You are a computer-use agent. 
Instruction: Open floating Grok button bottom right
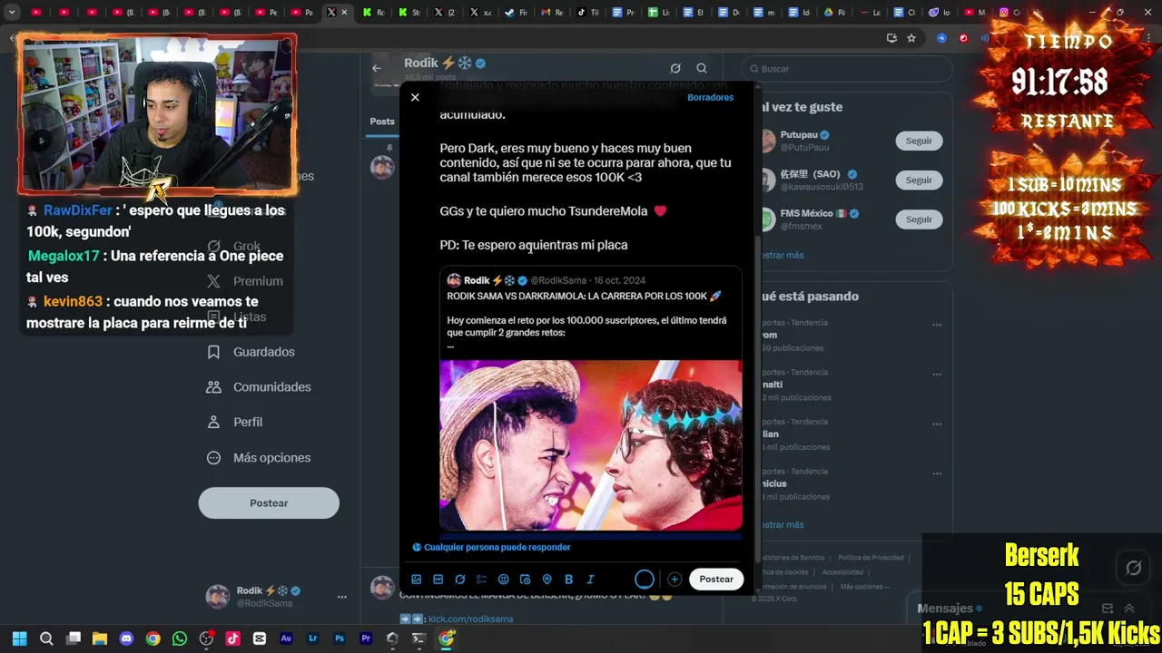pyautogui.click(x=1133, y=568)
